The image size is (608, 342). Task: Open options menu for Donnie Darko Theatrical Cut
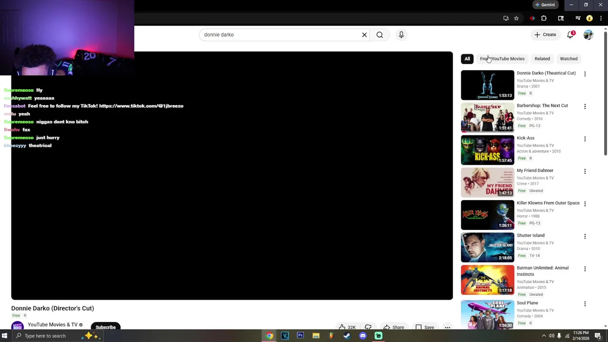click(x=585, y=74)
